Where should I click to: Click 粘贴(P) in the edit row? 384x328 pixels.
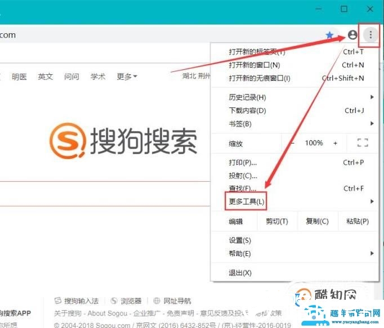(x=358, y=222)
